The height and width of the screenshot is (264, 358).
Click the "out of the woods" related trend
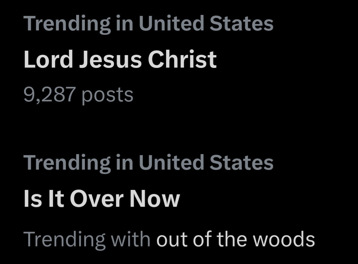[235, 239]
